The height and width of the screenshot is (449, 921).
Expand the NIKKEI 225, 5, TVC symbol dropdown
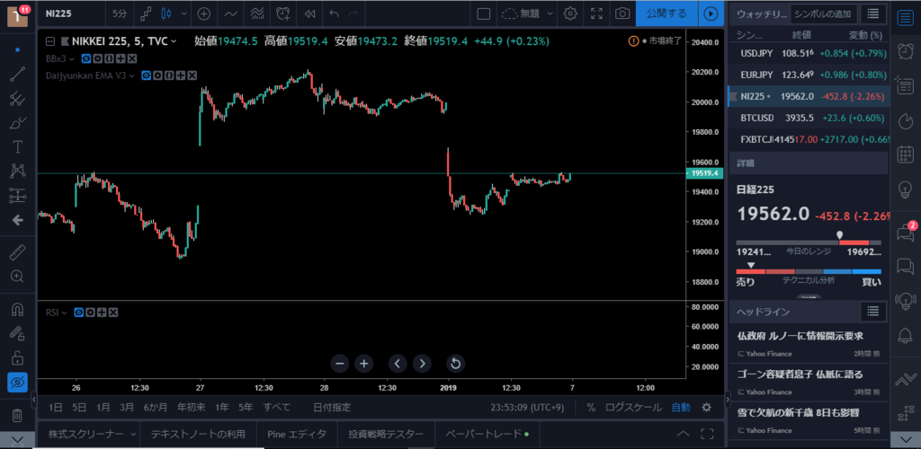(x=174, y=41)
